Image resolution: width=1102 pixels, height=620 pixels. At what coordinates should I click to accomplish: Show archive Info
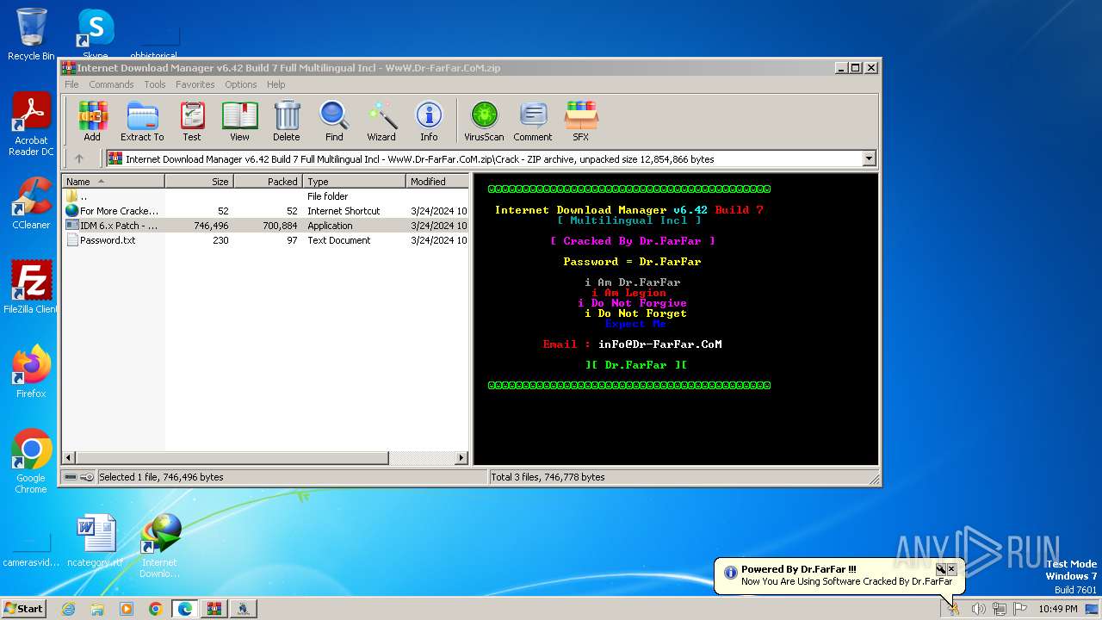[429, 121]
